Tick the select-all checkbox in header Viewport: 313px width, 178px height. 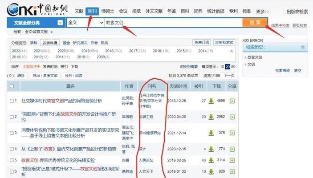(x=12, y=86)
